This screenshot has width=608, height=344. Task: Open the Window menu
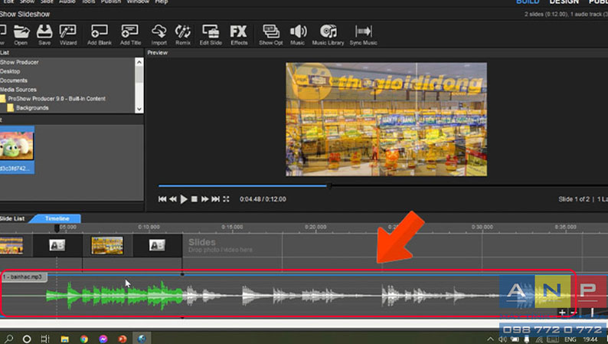point(138,2)
